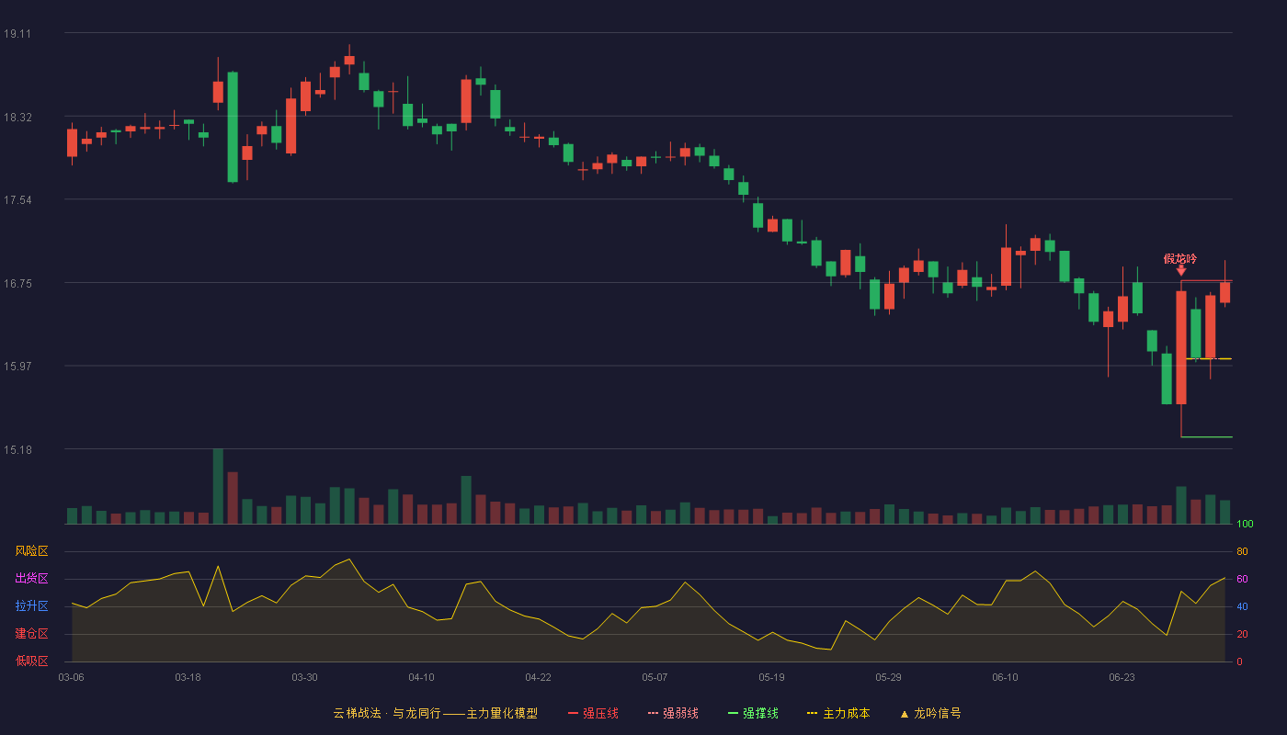This screenshot has height=735, width=1287.
Task: Click the 04-22 date label
Action: 538,677
